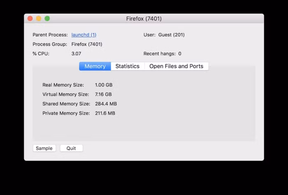Click the Recent hangs count
The height and width of the screenshot is (195, 288).
click(x=180, y=54)
